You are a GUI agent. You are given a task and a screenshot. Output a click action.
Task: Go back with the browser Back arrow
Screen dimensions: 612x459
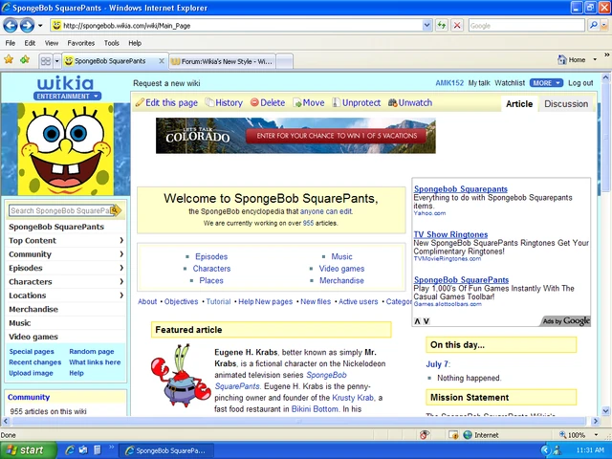[x=11, y=26]
